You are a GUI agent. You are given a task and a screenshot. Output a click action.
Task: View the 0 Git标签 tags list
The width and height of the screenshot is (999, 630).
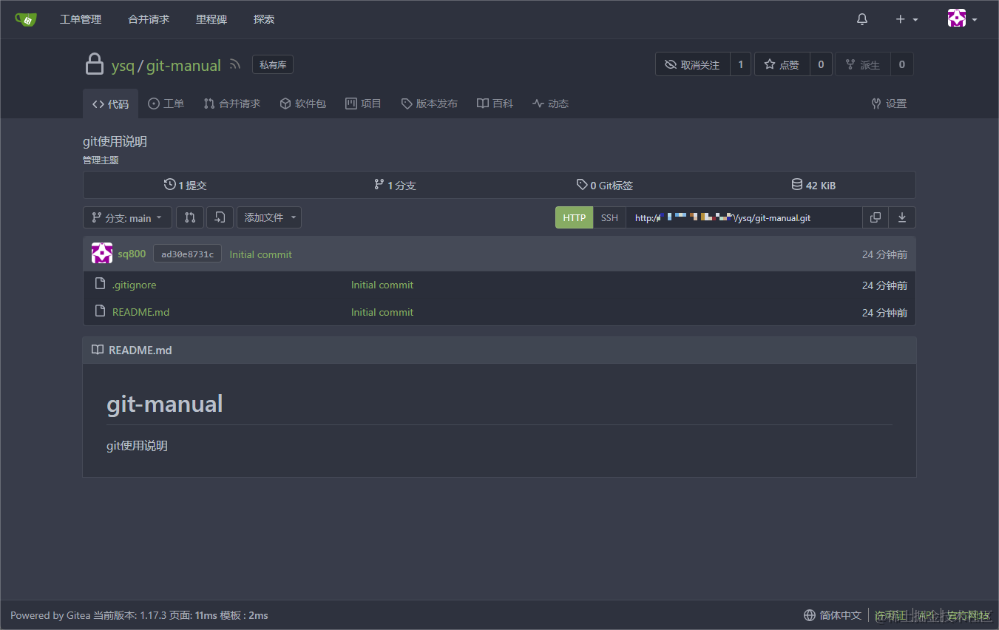point(604,185)
